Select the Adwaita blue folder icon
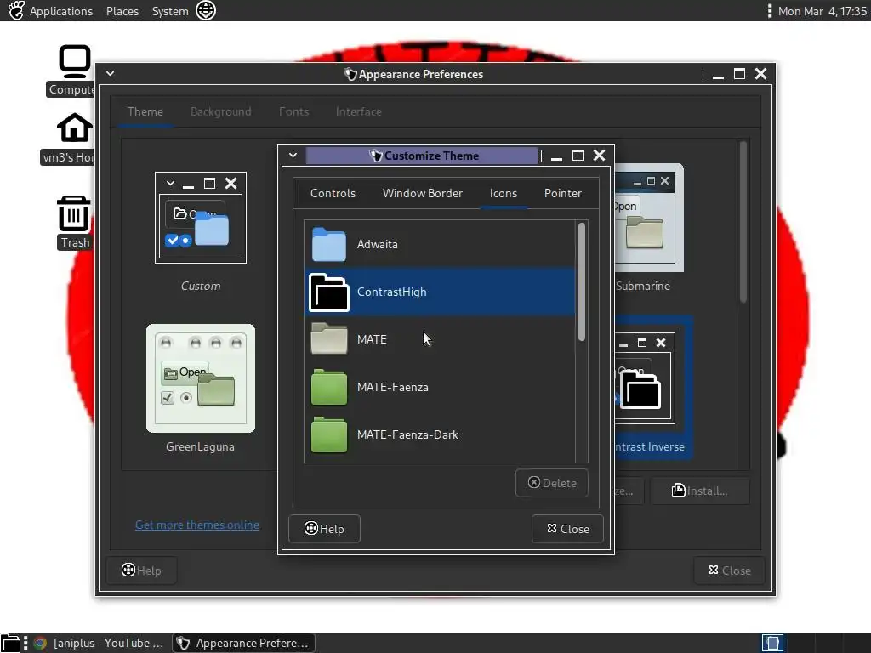The image size is (871, 653). click(x=329, y=244)
